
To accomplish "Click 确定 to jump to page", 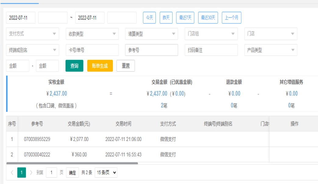I will point(72,173).
